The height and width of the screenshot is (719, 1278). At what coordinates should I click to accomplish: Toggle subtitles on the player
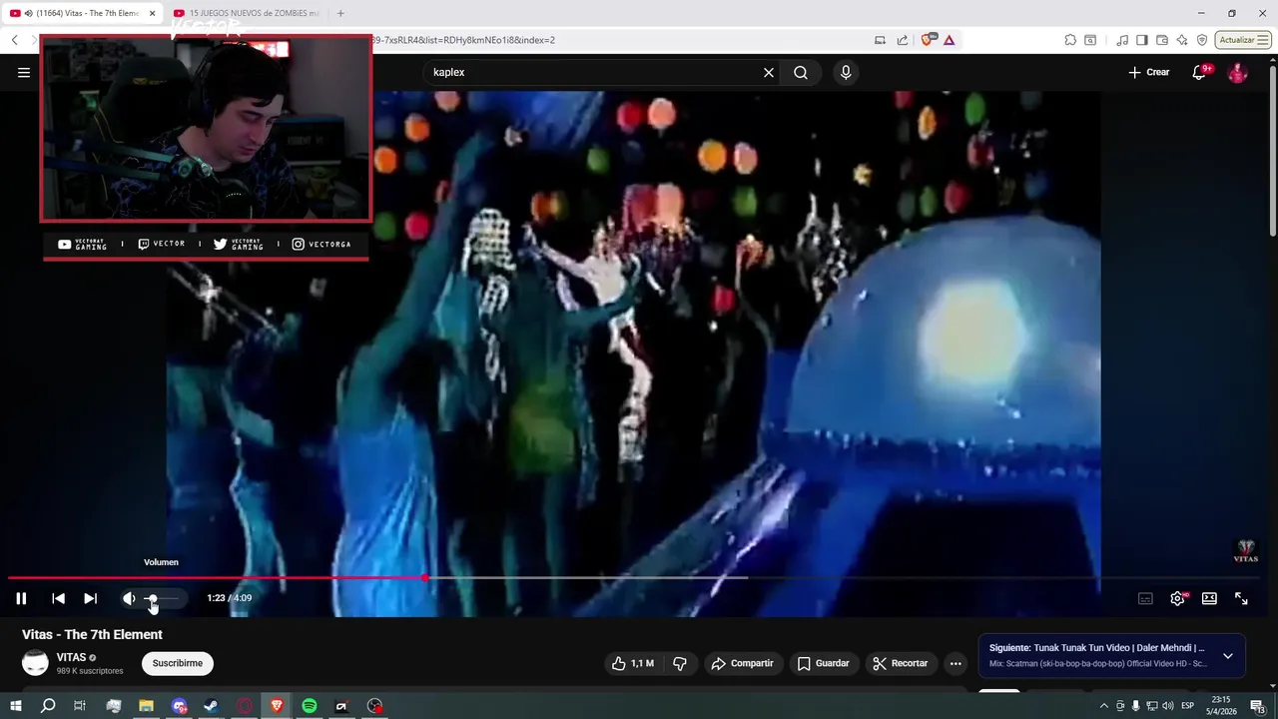click(x=1145, y=598)
